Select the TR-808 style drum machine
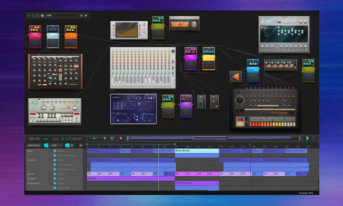The height and width of the screenshot is (206, 343). pos(265,108)
